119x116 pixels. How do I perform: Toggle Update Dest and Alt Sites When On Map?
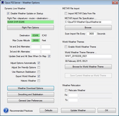pos(49,56)
